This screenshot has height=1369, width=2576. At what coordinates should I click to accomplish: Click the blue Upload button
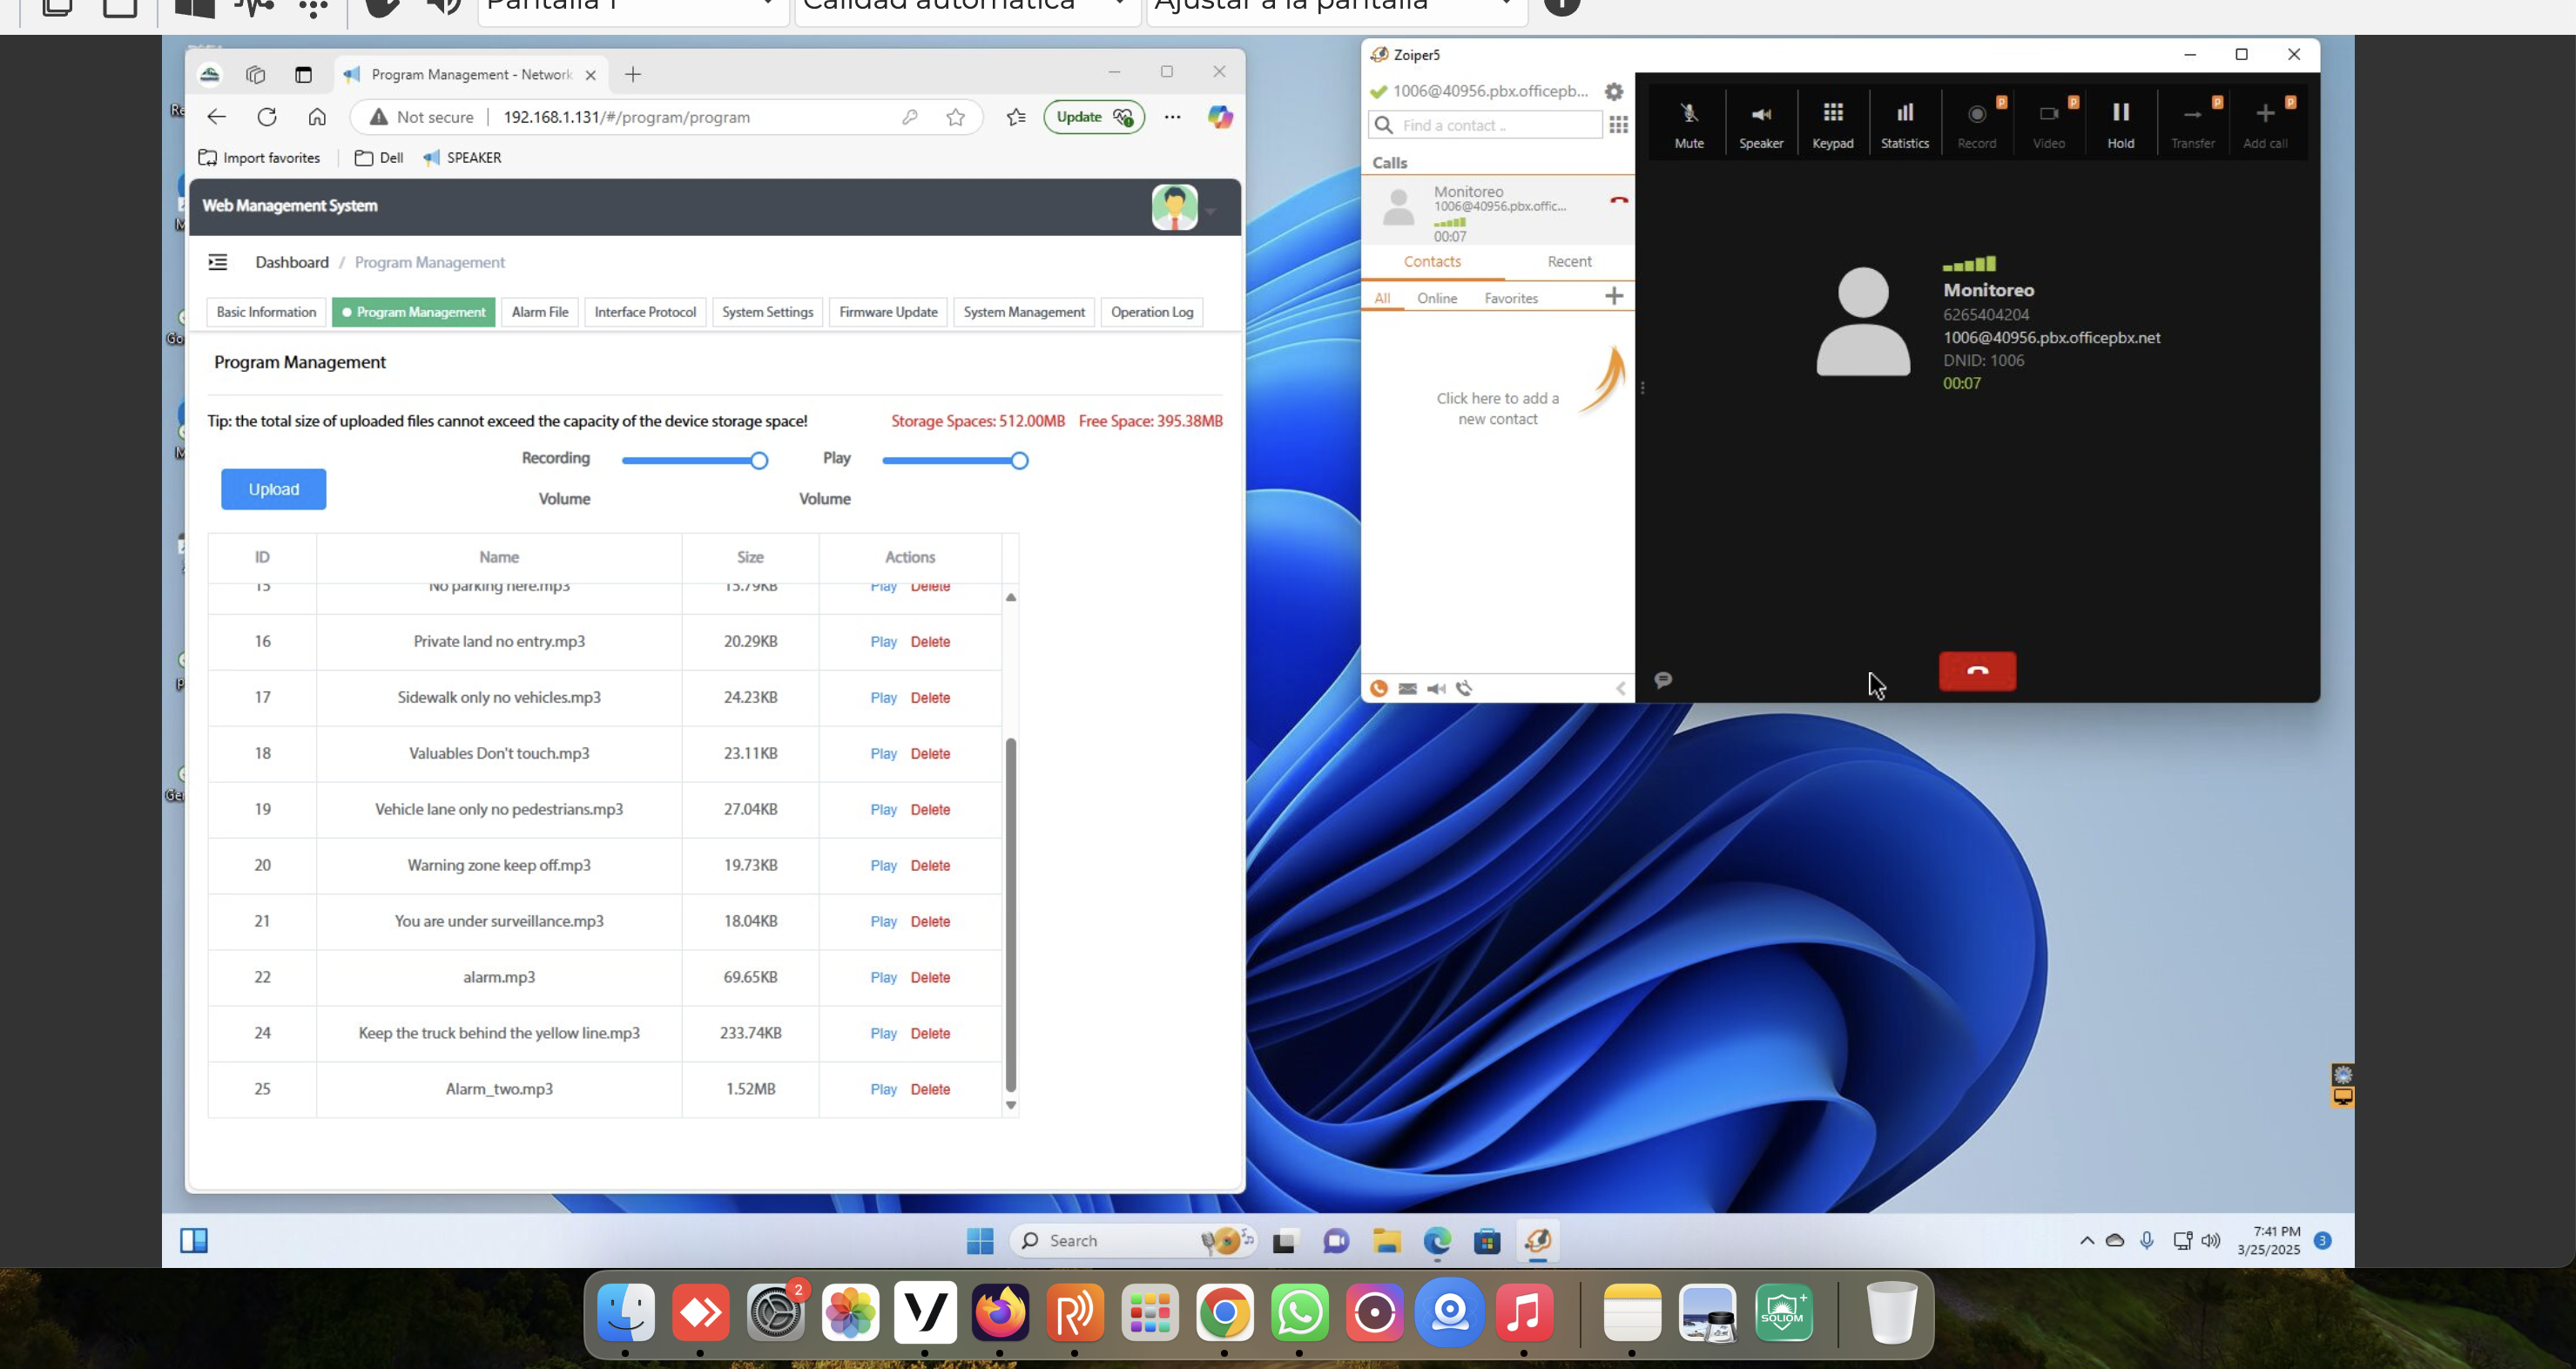pyautogui.click(x=273, y=489)
